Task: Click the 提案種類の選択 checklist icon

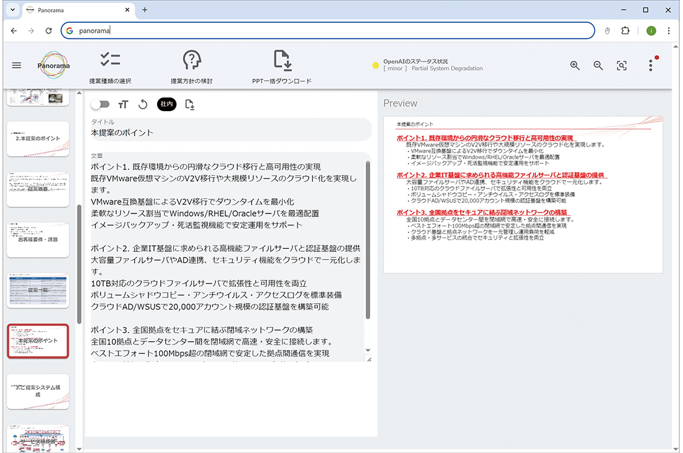Action: point(110,60)
